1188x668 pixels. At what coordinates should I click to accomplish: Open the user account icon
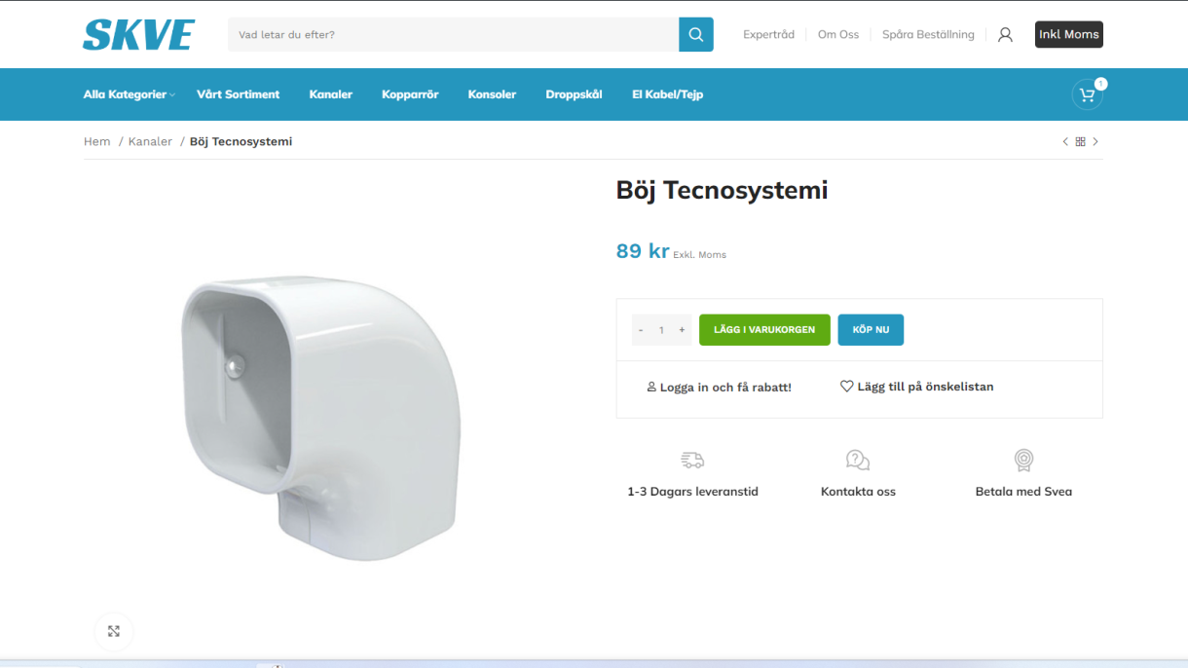point(1005,34)
